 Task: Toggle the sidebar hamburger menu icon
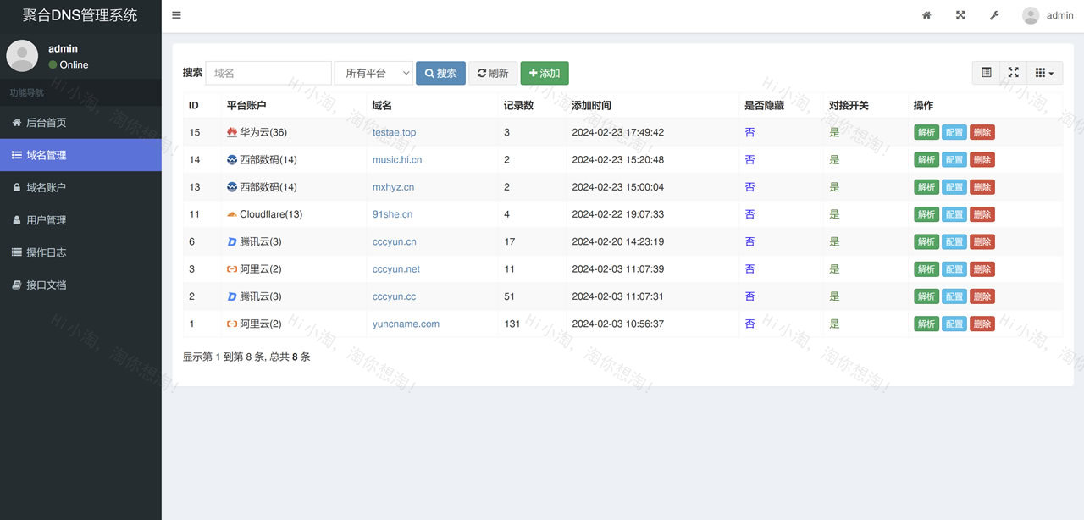176,15
